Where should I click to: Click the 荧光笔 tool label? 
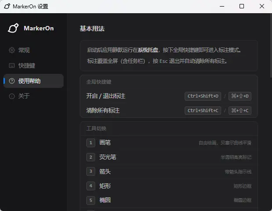pyautogui.click(x=108, y=157)
